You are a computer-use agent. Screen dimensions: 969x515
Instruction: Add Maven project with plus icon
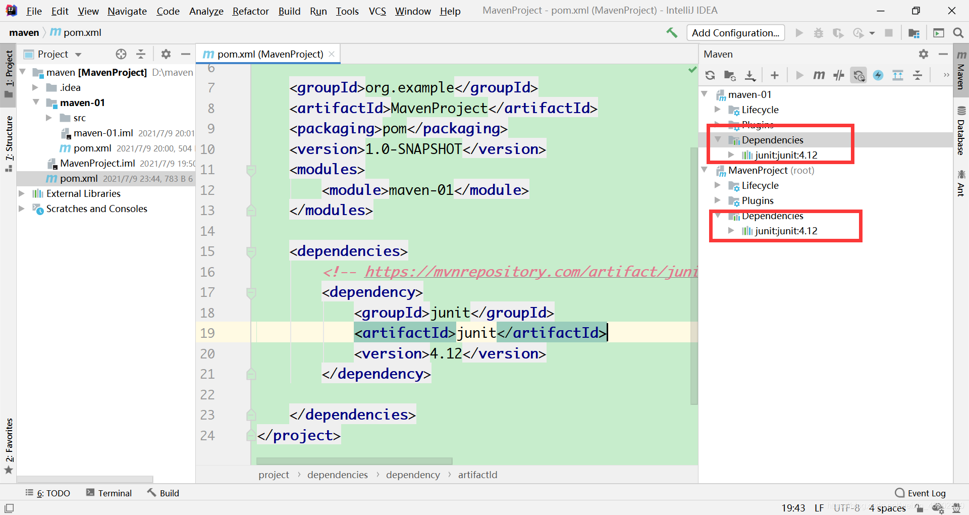tap(775, 75)
